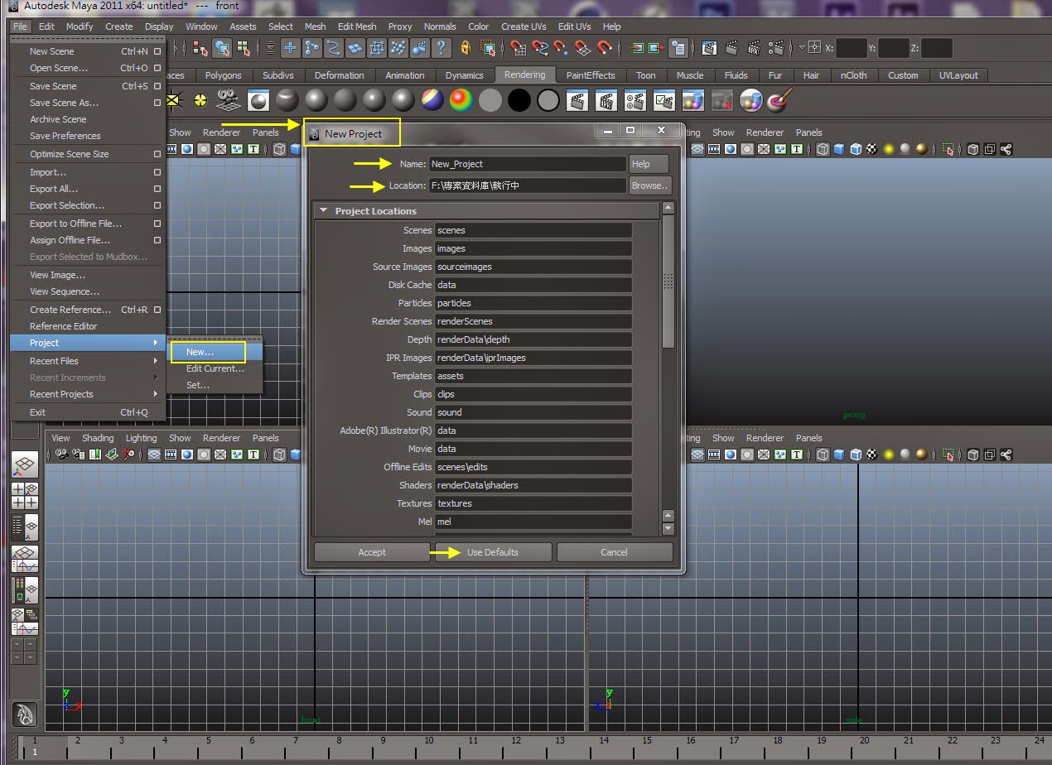
Task: Click the black Surface Shader circle
Action: (519, 101)
